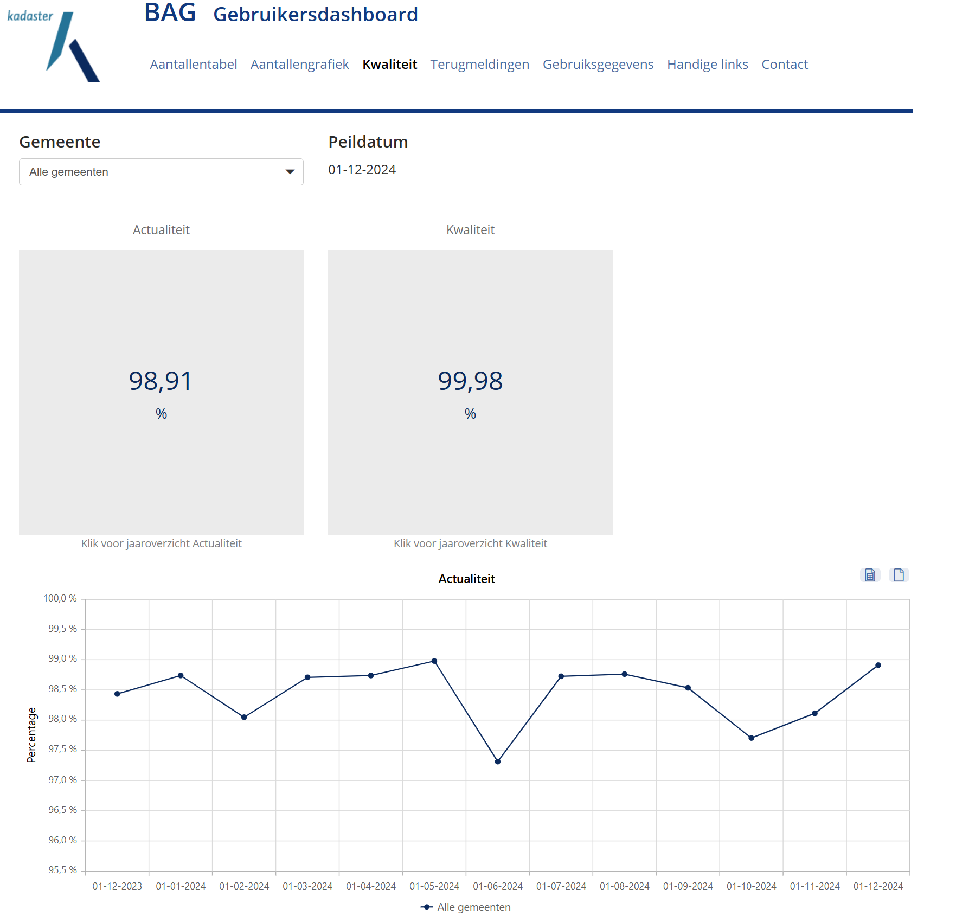Click the 01-05-2024 peak data point
Image resolution: width=956 pixels, height=915 pixels.
tap(434, 661)
